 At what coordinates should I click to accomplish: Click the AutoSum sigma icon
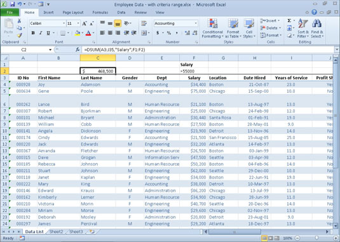[x=289, y=20]
